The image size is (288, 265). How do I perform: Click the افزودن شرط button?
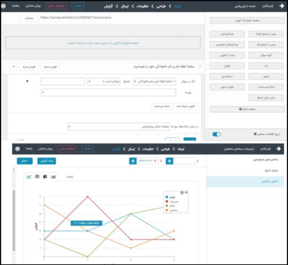click(29, 67)
